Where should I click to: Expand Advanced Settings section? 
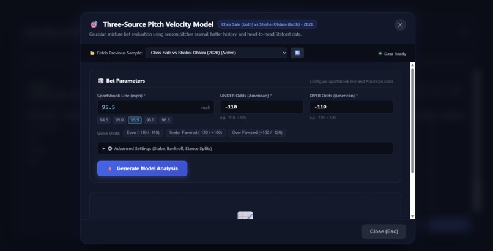(245, 149)
